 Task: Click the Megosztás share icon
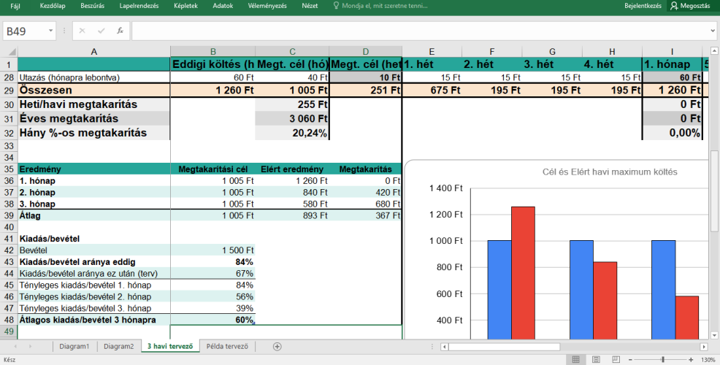click(674, 6)
